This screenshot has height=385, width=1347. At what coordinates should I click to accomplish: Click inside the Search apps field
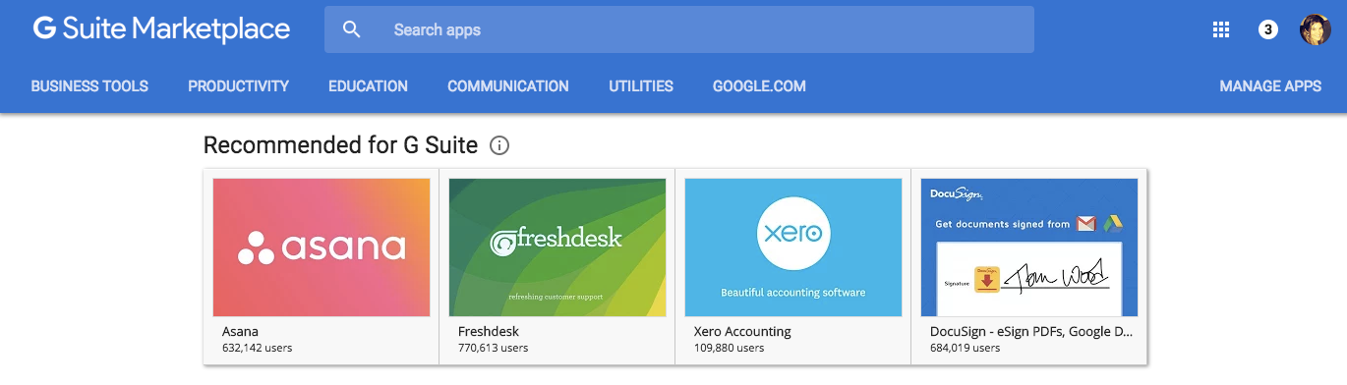click(679, 29)
